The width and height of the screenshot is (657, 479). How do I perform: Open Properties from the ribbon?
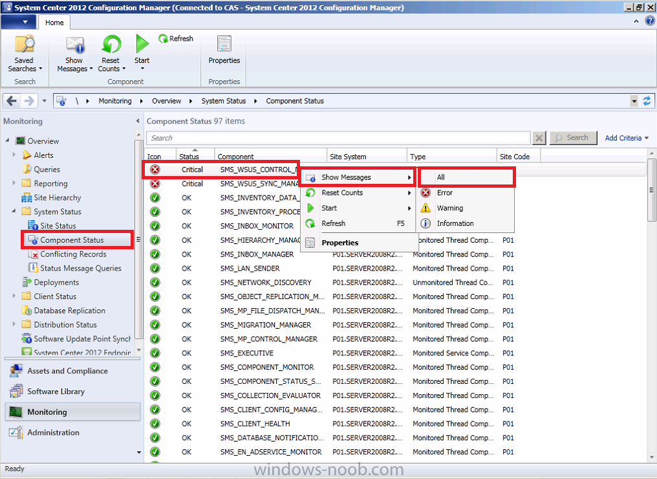point(224,50)
